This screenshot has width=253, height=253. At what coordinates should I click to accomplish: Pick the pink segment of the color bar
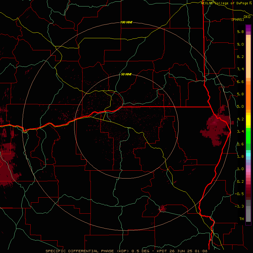(x=248, y=170)
